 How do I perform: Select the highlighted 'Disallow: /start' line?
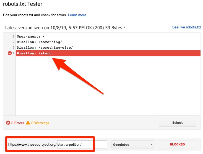tap(34, 53)
